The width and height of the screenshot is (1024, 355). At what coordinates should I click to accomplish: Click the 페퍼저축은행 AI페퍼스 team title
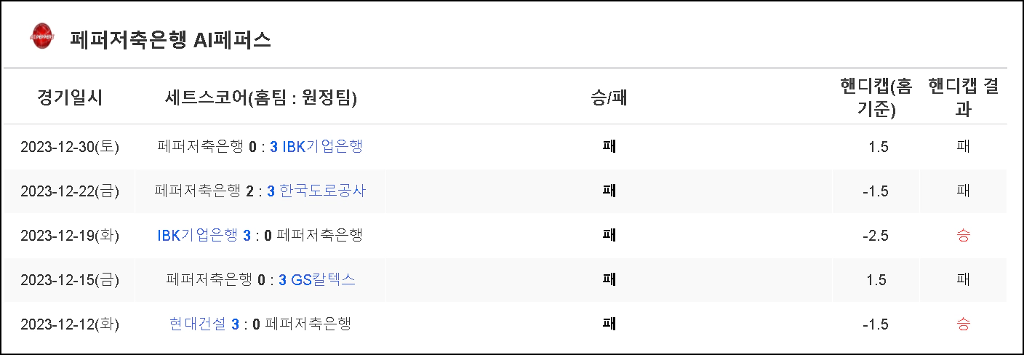[170, 39]
